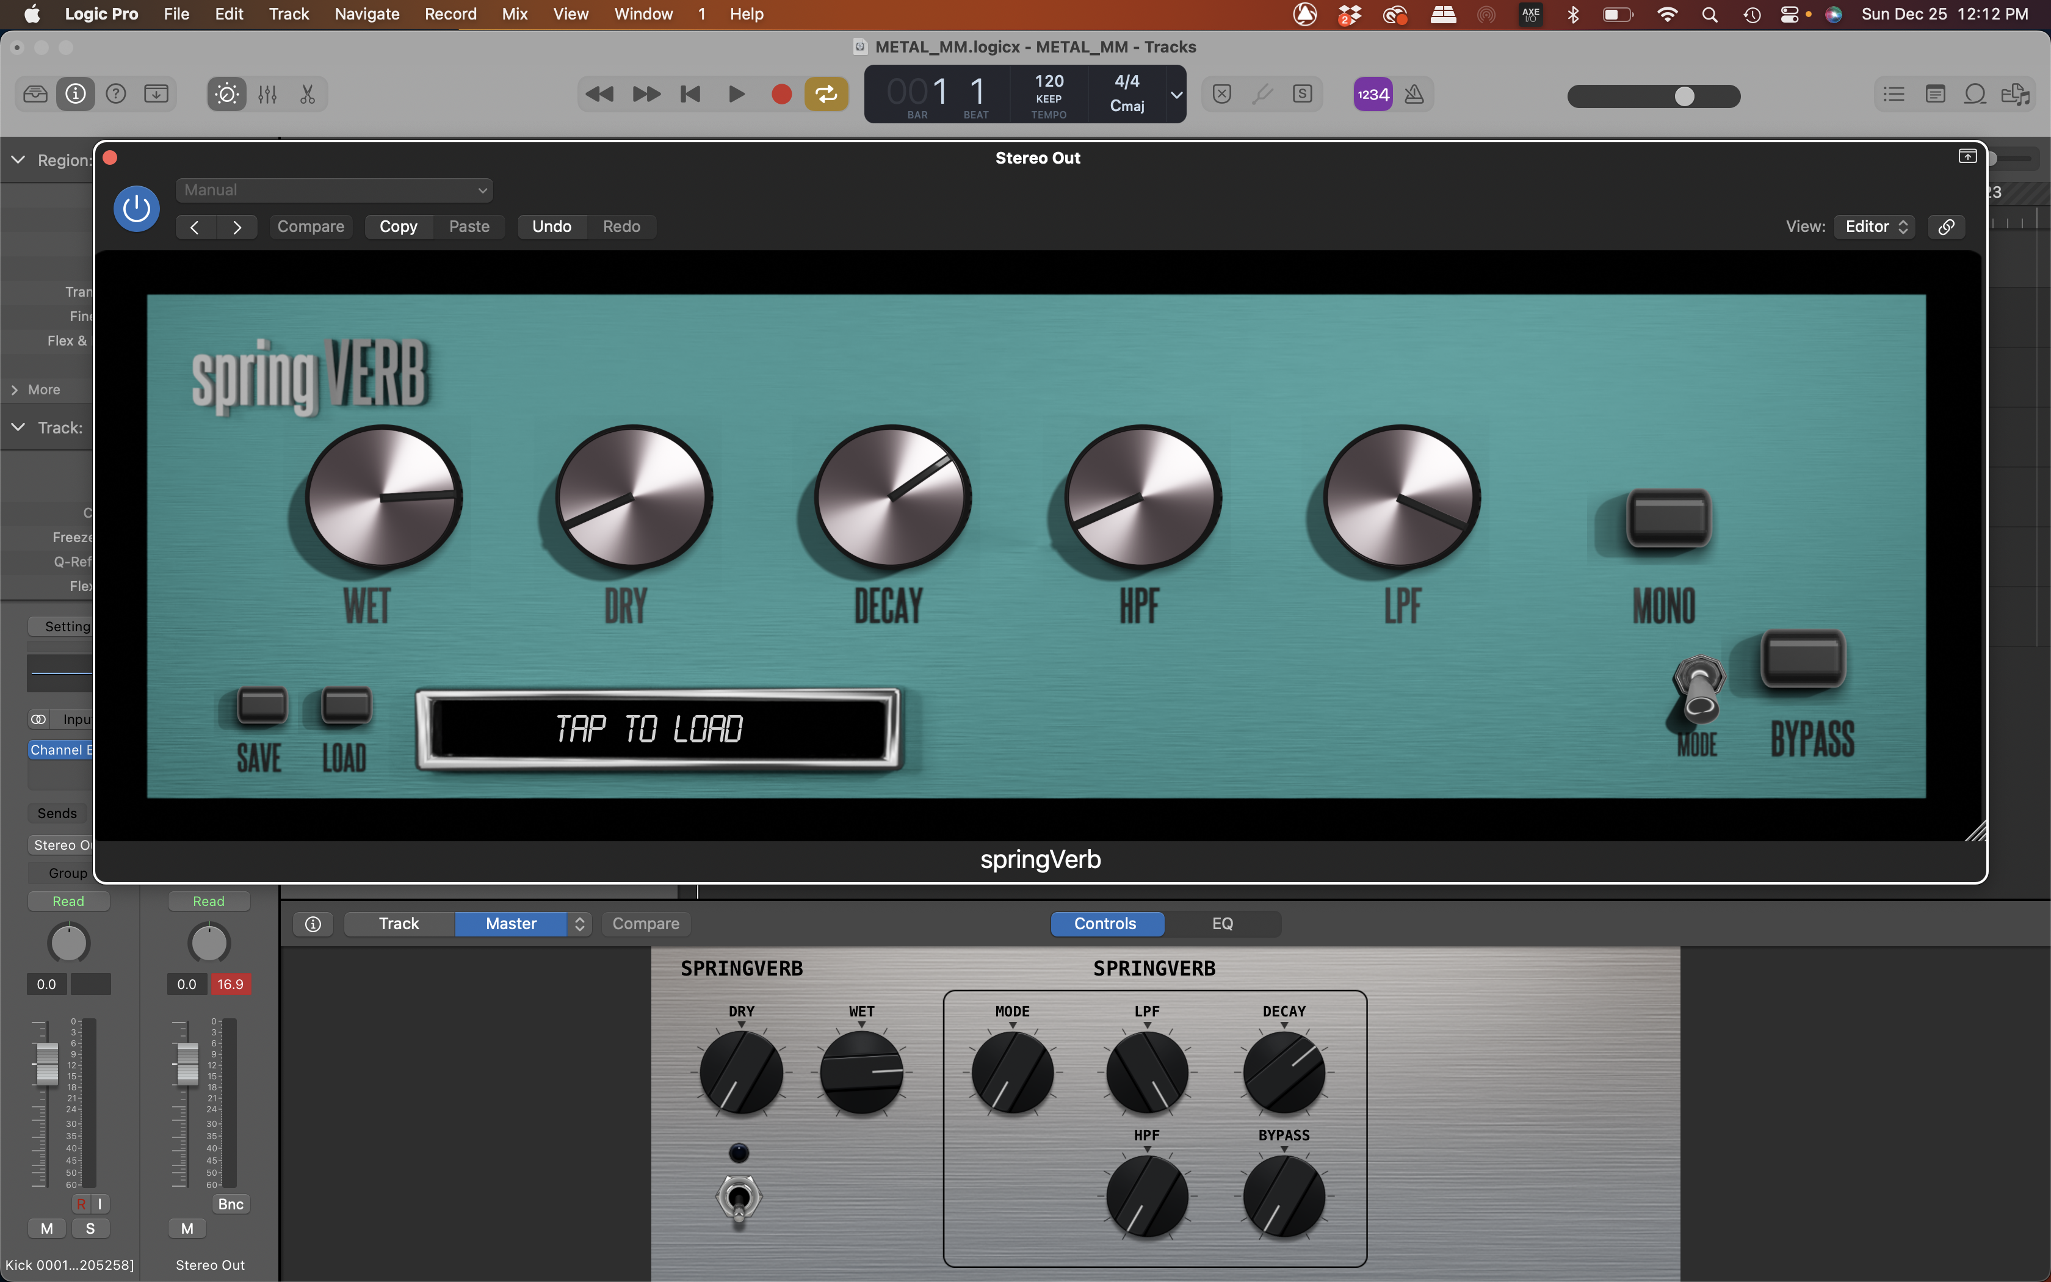The width and height of the screenshot is (2051, 1282).
Task: Go to the project beginning
Action: click(691, 94)
